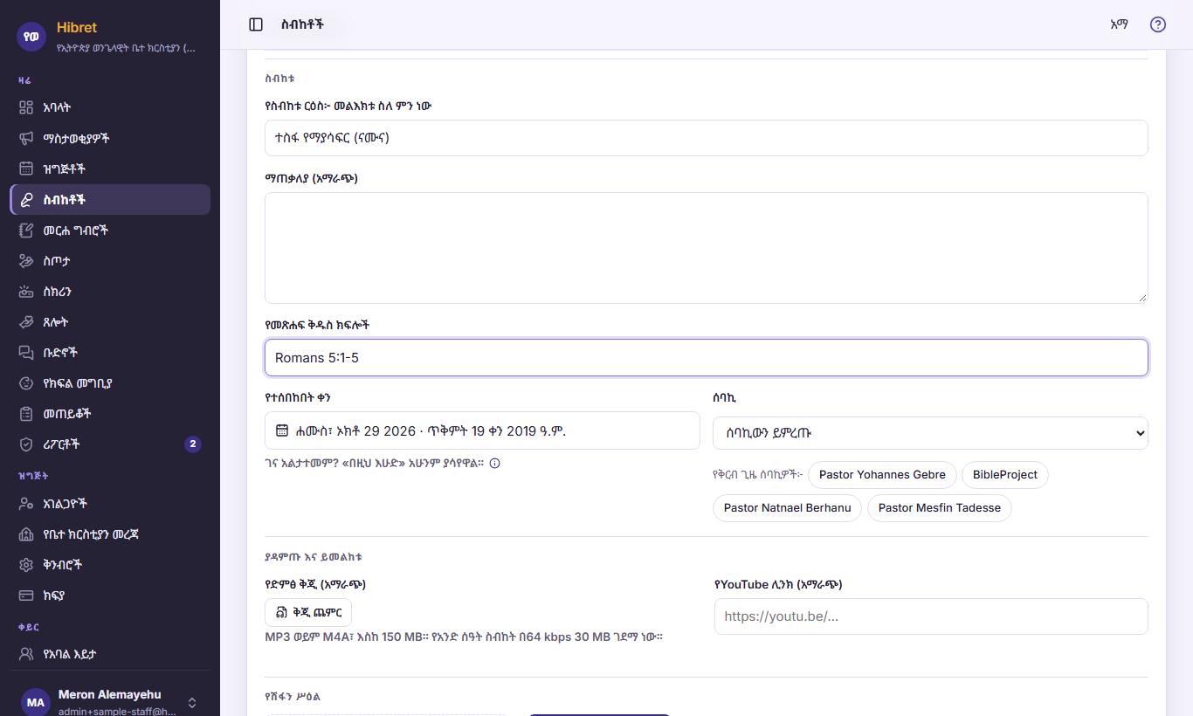The width and height of the screenshot is (1193, 716).
Task: Open የአባል እይታ menu item
Action: pyautogui.click(x=110, y=654)
